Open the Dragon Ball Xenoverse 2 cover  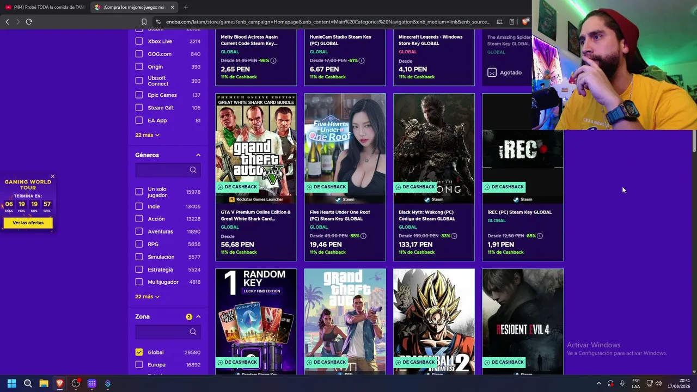click(x=434, y=322)
